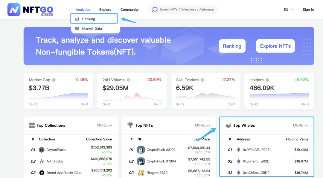Click Ethereum icon beside 0x55FaF0...a92D
323x178 pixels.
(x=239, y=161)
